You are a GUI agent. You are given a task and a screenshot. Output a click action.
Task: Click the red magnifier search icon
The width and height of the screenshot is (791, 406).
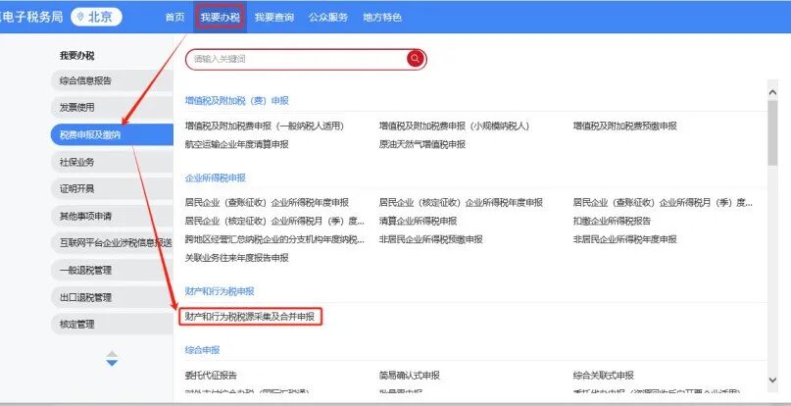pos(415,59)
